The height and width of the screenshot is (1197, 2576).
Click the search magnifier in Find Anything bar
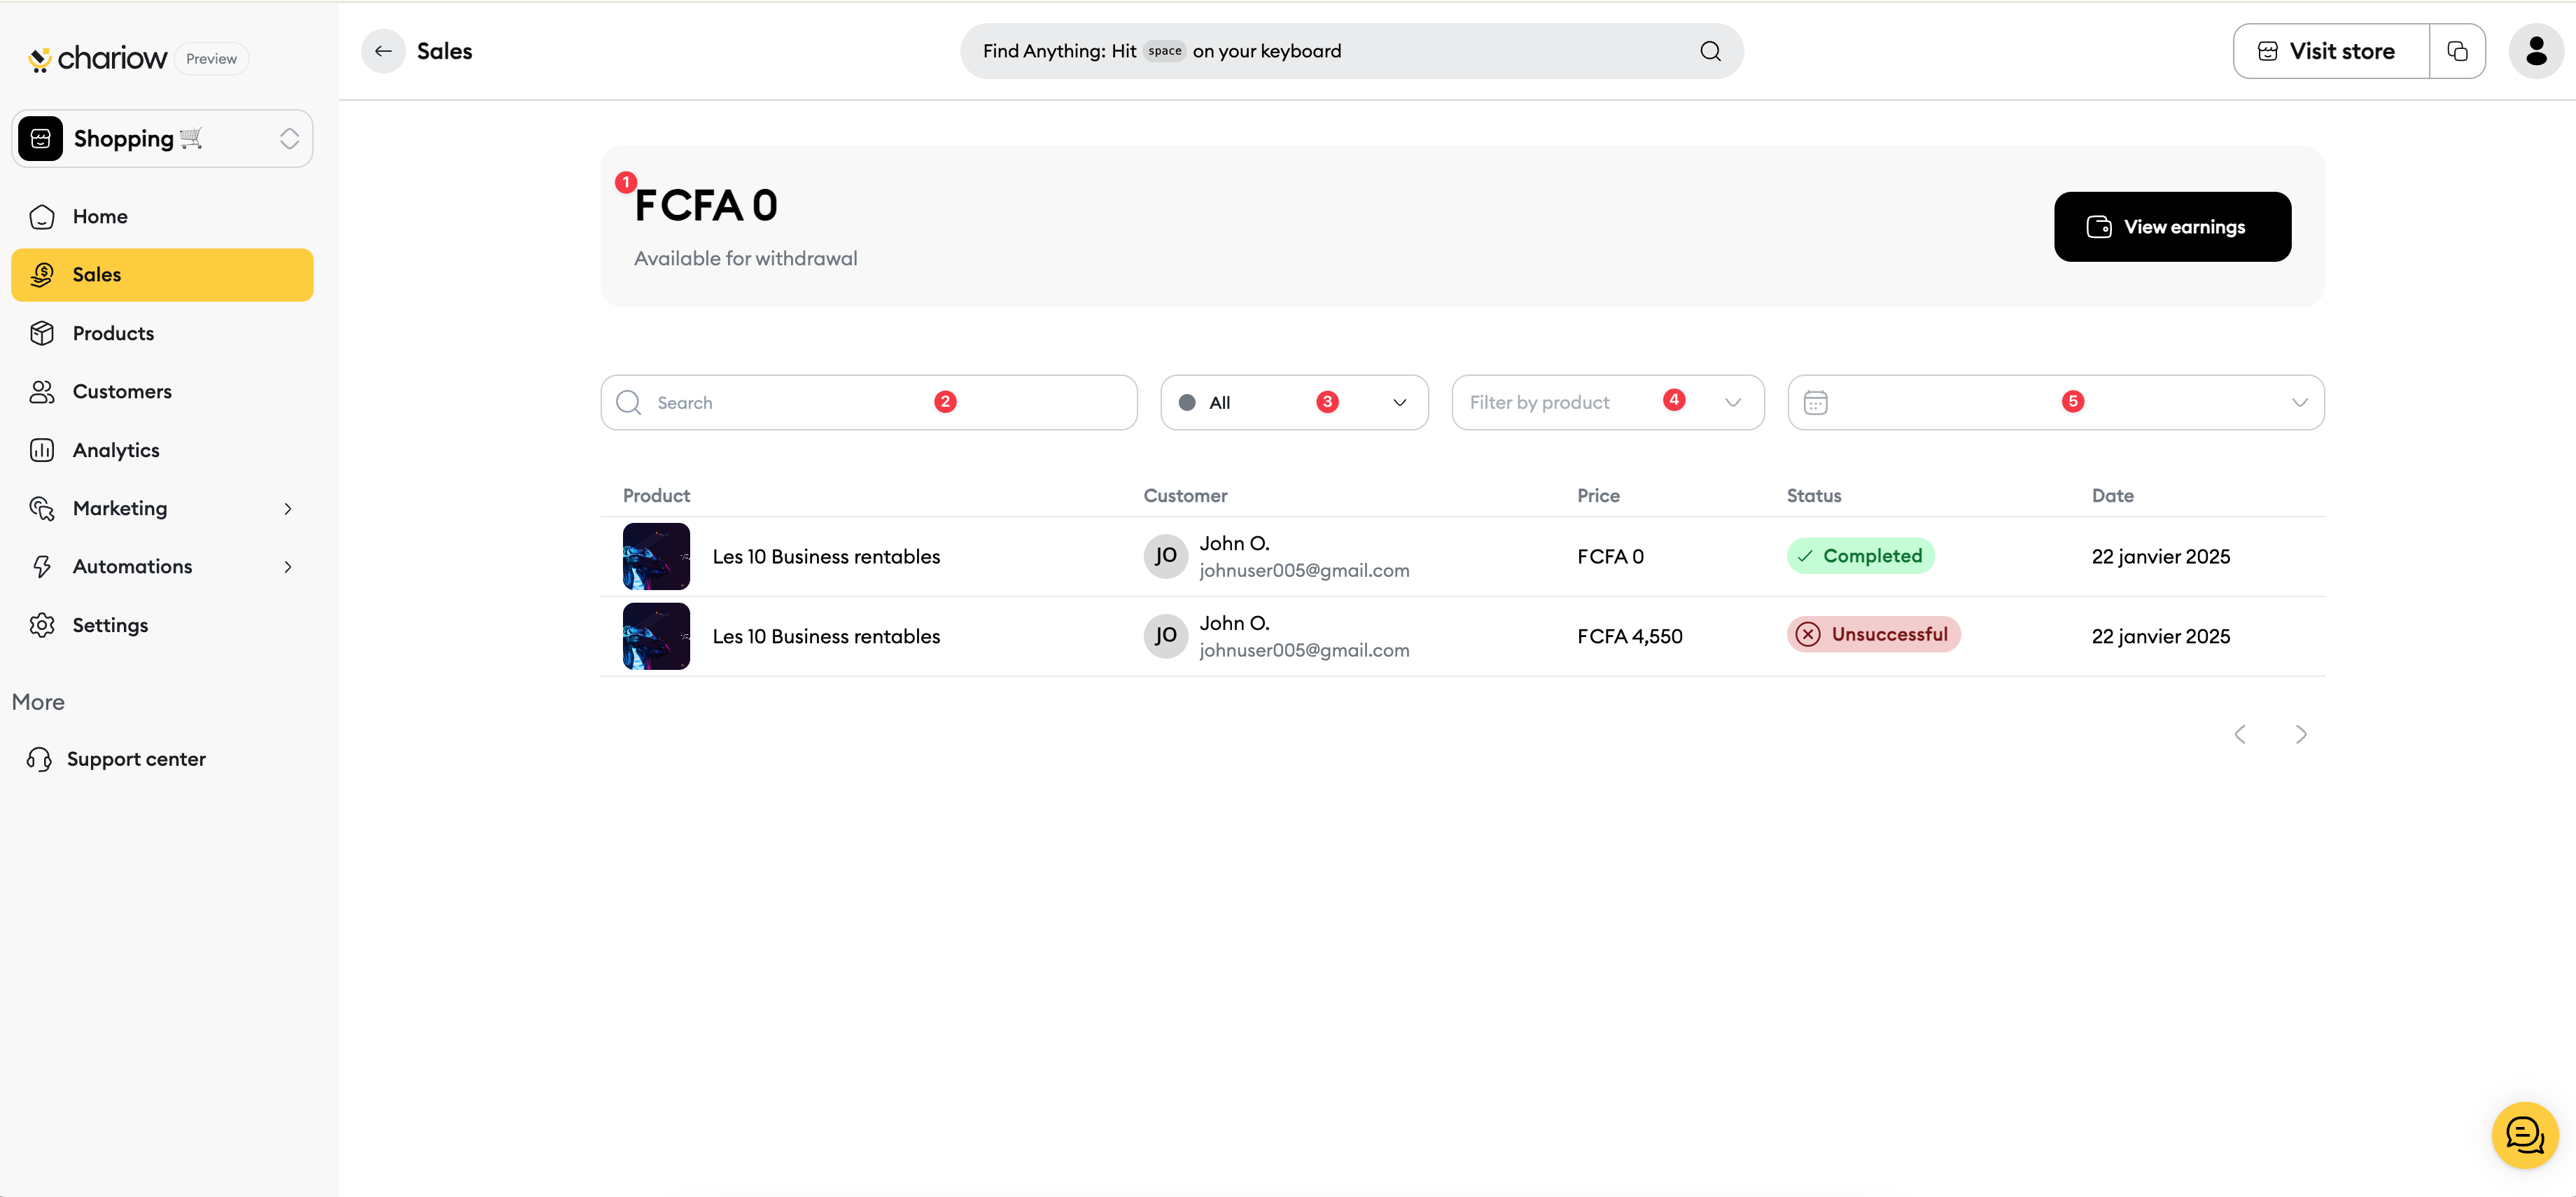[1710, 51]
